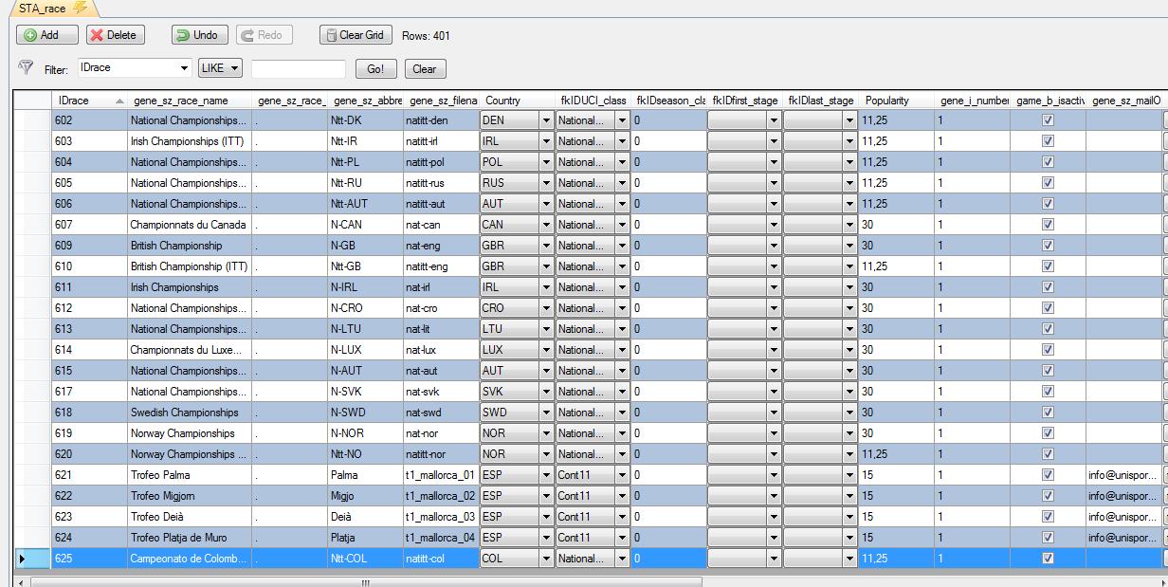Toggle game_b_isactive checkbox for race 602
This screenshot has width=1168, height=587.
pos(1048,120)
